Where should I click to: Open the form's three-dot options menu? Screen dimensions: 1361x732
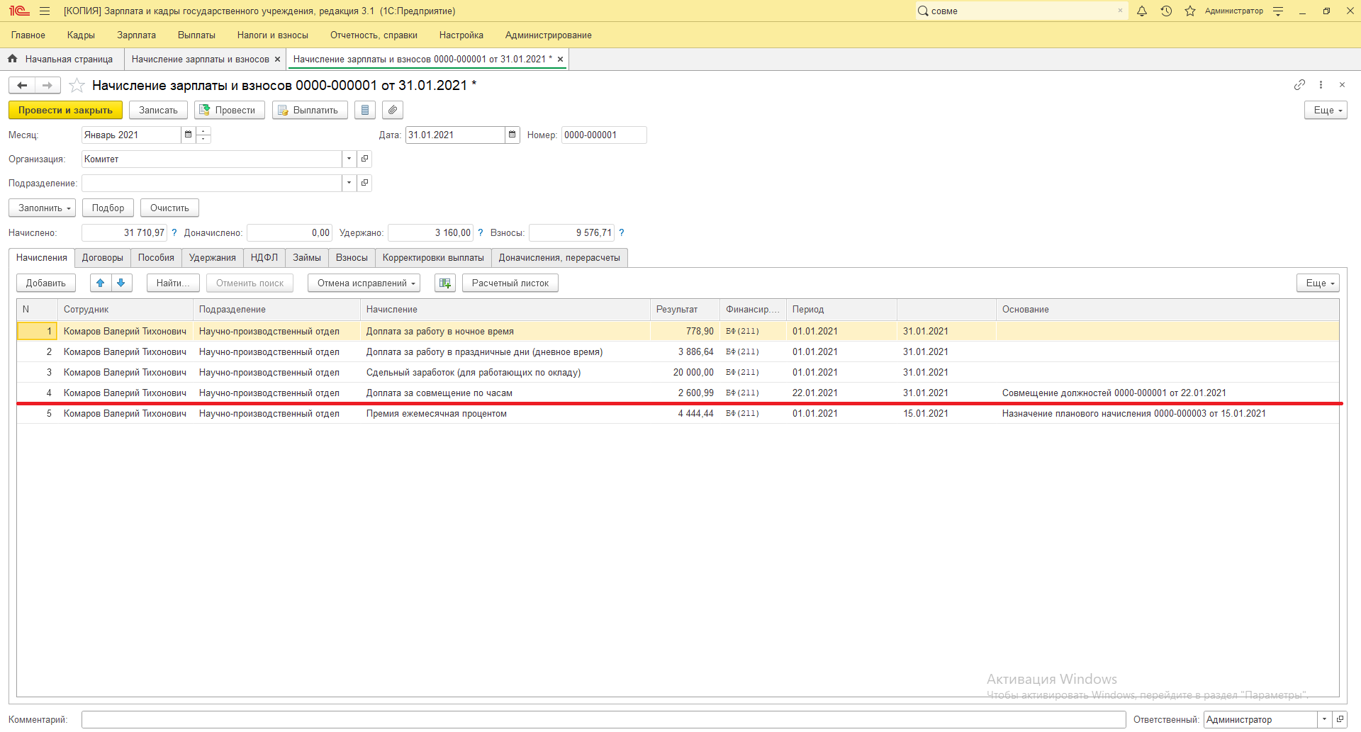click(1321, 85)
